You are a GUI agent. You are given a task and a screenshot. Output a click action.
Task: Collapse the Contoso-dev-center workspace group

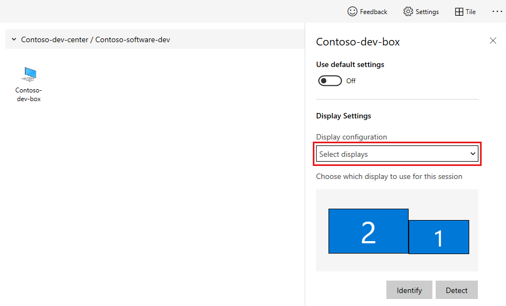click(x=14, y=39)
